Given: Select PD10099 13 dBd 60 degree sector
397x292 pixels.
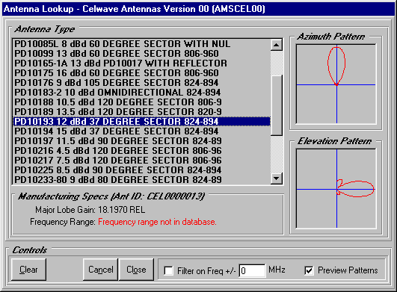Looking at the screenshot, I should point(141,54).
